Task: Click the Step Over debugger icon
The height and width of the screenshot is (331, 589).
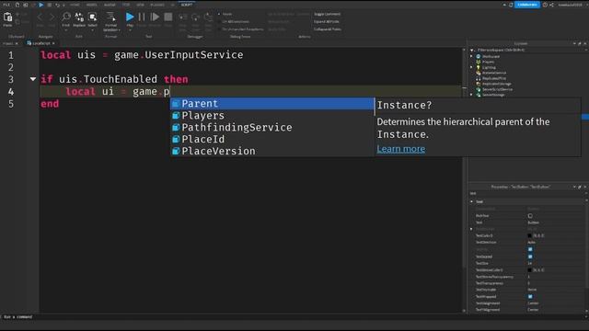Action: (196, 17)
